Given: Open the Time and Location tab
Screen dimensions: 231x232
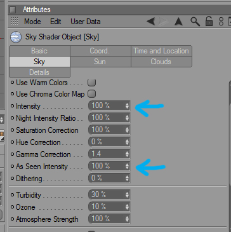Looking at the screenshot, I should (161, 51).
